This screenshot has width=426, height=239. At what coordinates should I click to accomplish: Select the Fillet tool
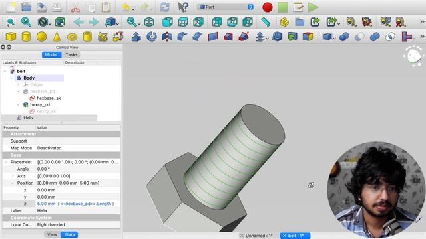point(182,37)
